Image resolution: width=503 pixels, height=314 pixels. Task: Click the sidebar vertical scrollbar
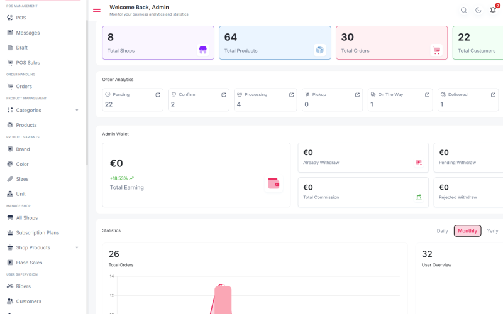(87, 93)
